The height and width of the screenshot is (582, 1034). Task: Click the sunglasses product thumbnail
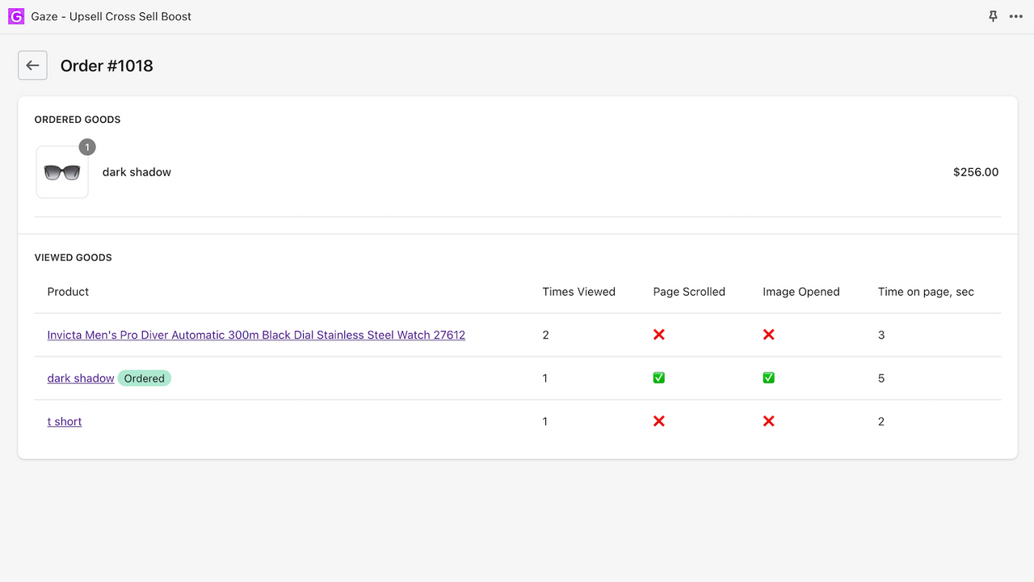click(x=61, y=171)
